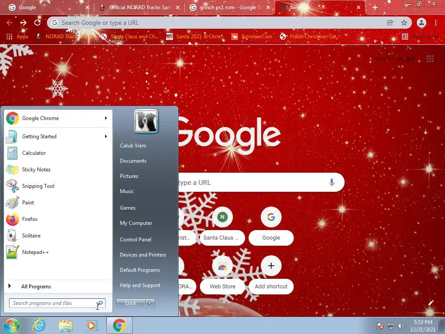Open the Calculator program icon

coord(13,153)
